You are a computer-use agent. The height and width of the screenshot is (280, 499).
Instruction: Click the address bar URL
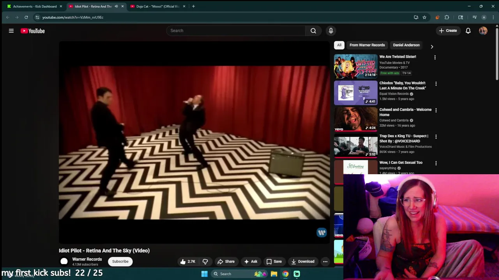click(73, 17)
